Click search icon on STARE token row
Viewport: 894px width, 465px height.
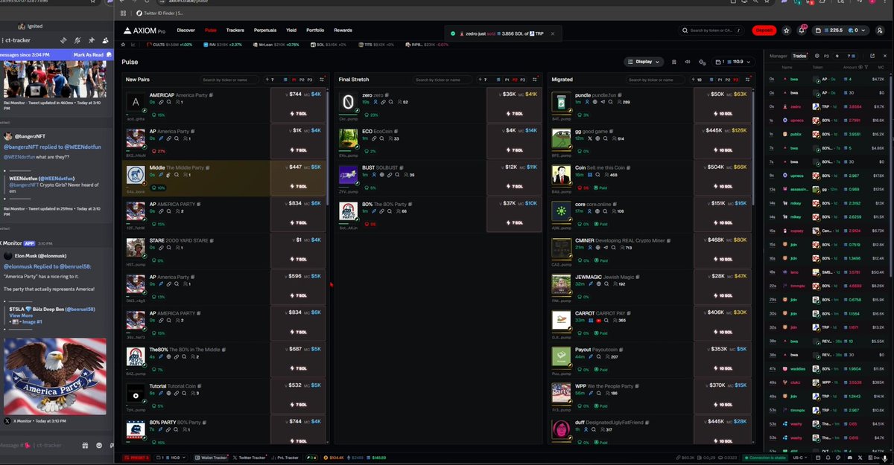click(x=167, y=248)
